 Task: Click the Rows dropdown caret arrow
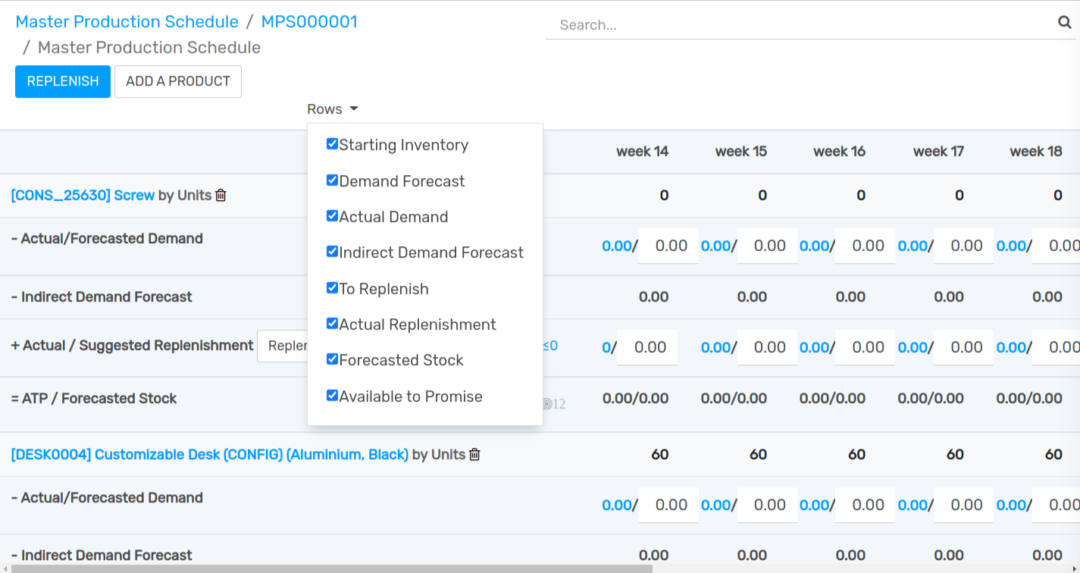tap(354, 109)
